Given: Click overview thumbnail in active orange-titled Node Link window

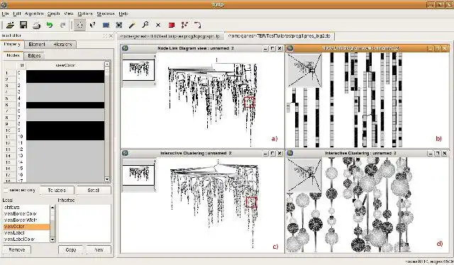Looking at the screenshot, I should pos(304,69).
